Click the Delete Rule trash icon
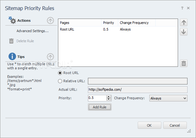Screen dimensions: 196x138 pos(11,41)
